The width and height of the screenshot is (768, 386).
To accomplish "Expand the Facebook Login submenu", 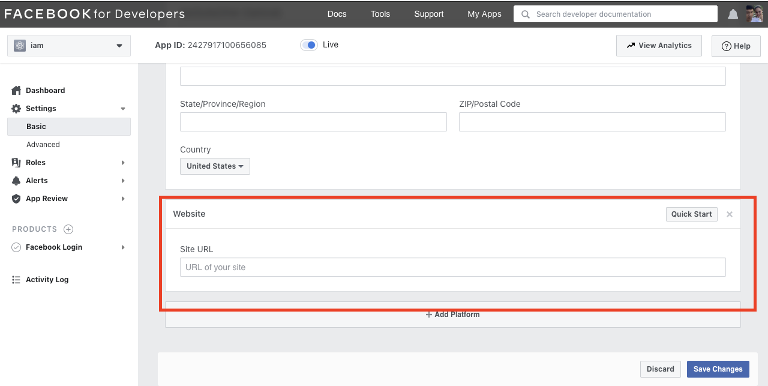I will coord(123,247).
